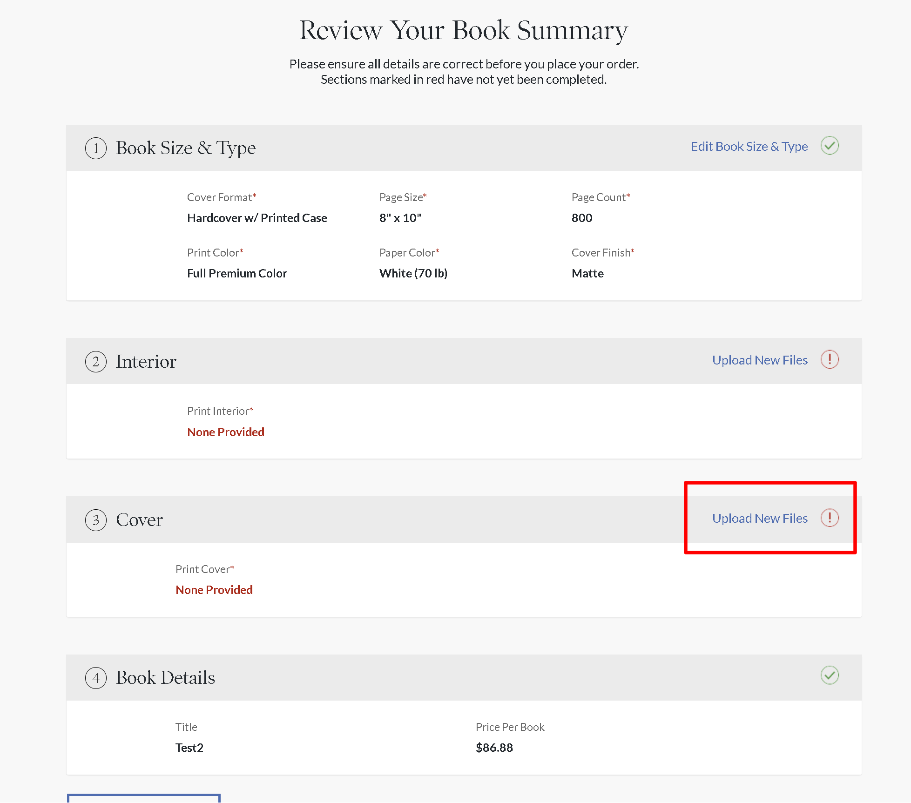911x803 pixels.
Task: Click the circled number 3 step icon
Action: click(96, 520)
